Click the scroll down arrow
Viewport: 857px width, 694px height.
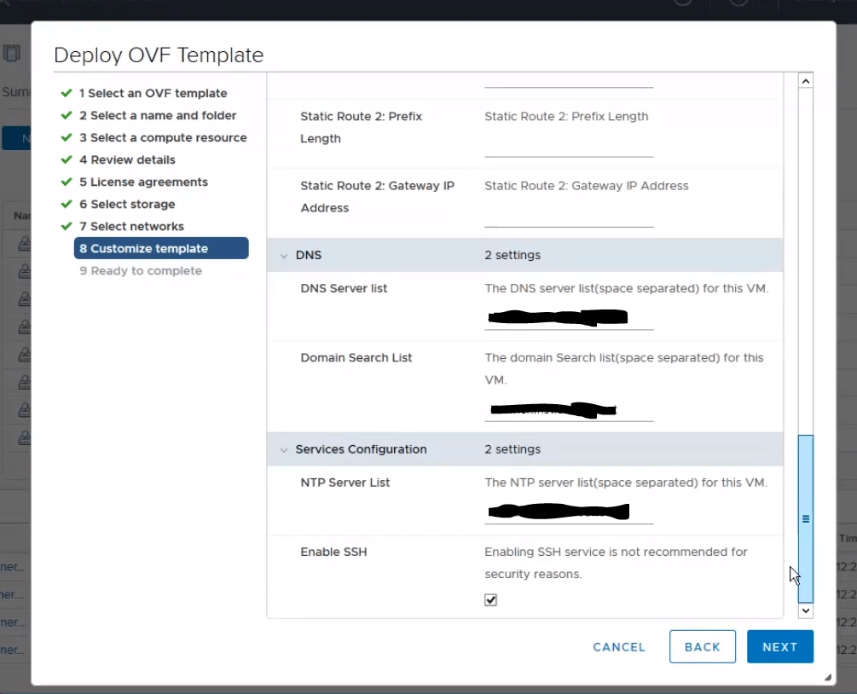806,610
